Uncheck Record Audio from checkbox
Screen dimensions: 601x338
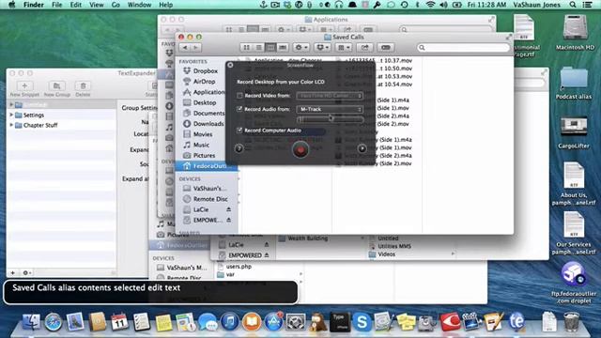(x=239, y=109)
